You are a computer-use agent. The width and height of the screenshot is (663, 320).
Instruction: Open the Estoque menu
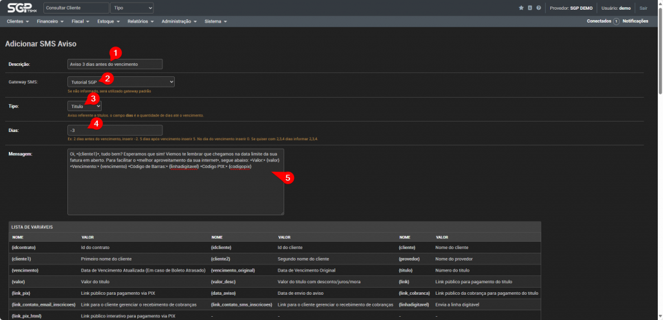point(108,21)
